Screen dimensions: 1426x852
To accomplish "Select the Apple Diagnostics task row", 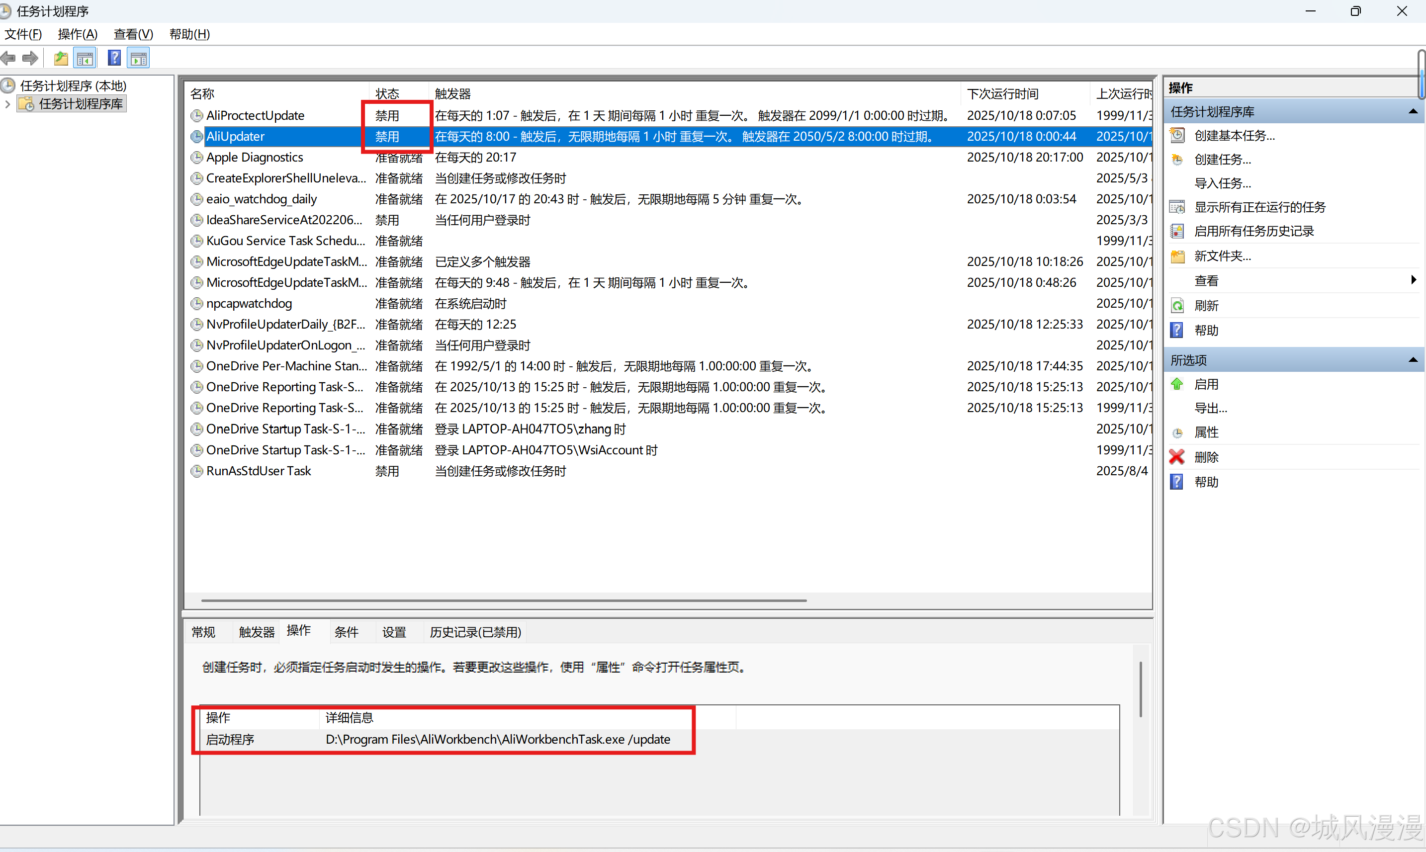I will point(255,157).
